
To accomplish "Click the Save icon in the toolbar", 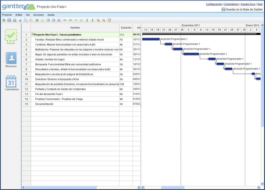I will pyautogui.click(x=9, y=20).
